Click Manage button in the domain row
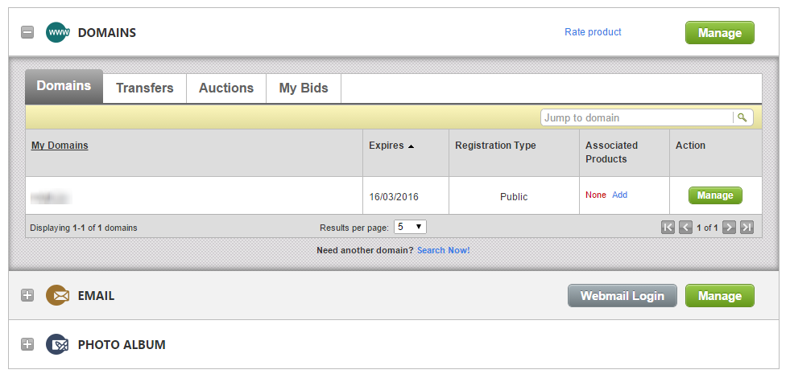This screenshot has height=378, width=790. click(715, 195)
